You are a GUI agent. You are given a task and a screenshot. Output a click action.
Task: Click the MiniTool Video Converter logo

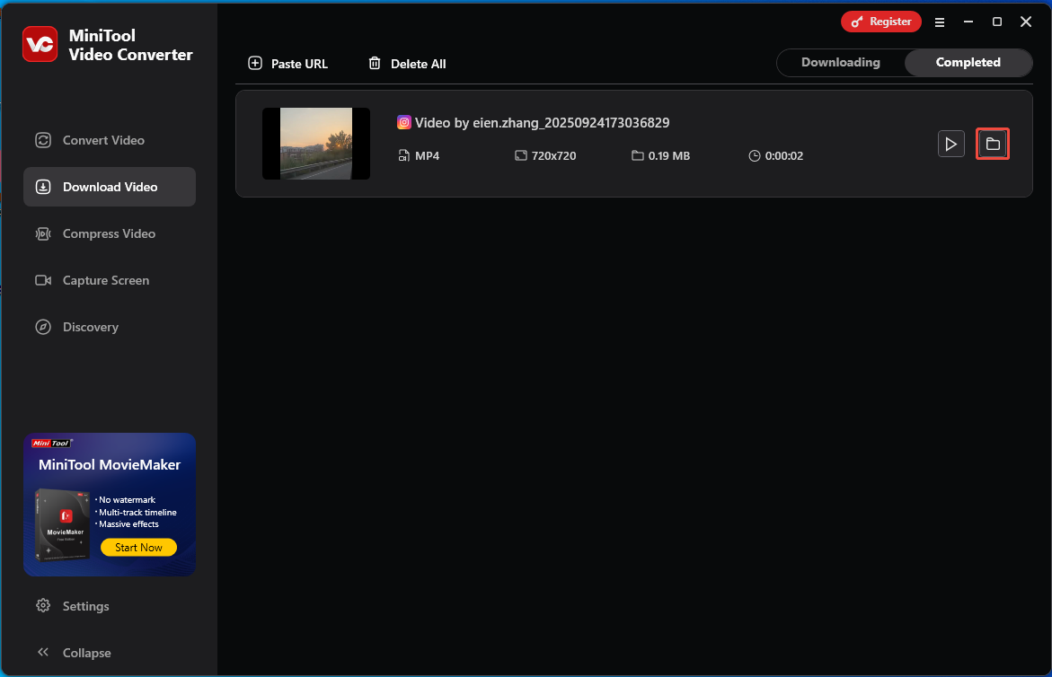click(x=40, y=44)
